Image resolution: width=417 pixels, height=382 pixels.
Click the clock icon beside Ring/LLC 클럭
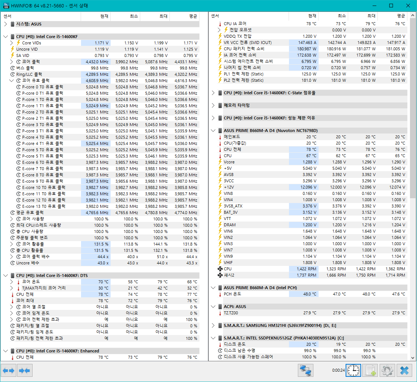pyautogui.click(x=13, y=74)
